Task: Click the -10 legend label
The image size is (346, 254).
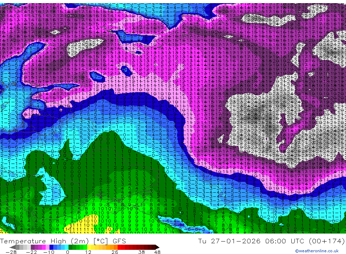Action: point(49,252)
